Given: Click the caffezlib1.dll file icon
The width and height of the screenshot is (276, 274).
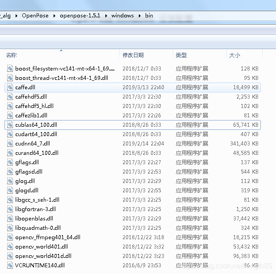Looking at the screenshot, I should pyautogui.click(x=10, y=116).
